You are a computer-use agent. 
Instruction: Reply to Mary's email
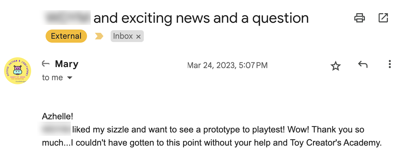(363, 65)
